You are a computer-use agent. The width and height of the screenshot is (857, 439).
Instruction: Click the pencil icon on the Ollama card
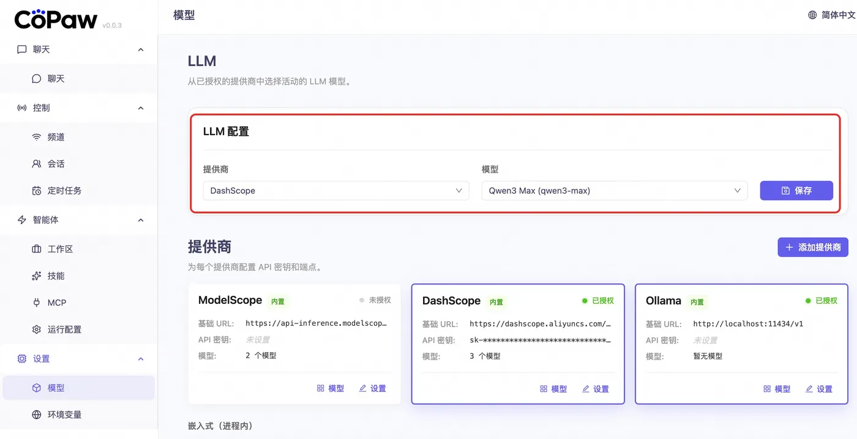(x=809, y=389)
